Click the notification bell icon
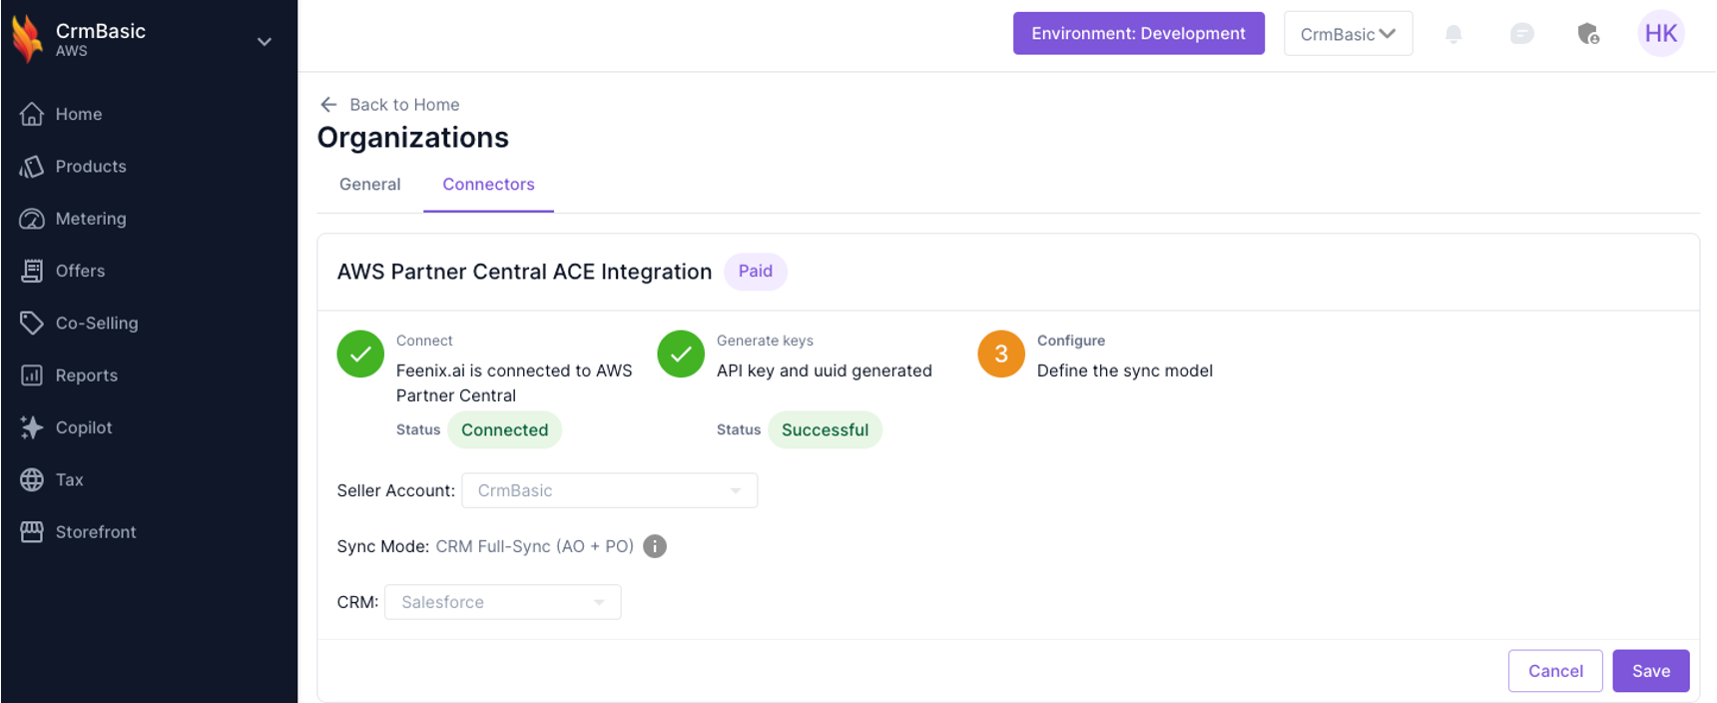 click(x=1453, y=34)
